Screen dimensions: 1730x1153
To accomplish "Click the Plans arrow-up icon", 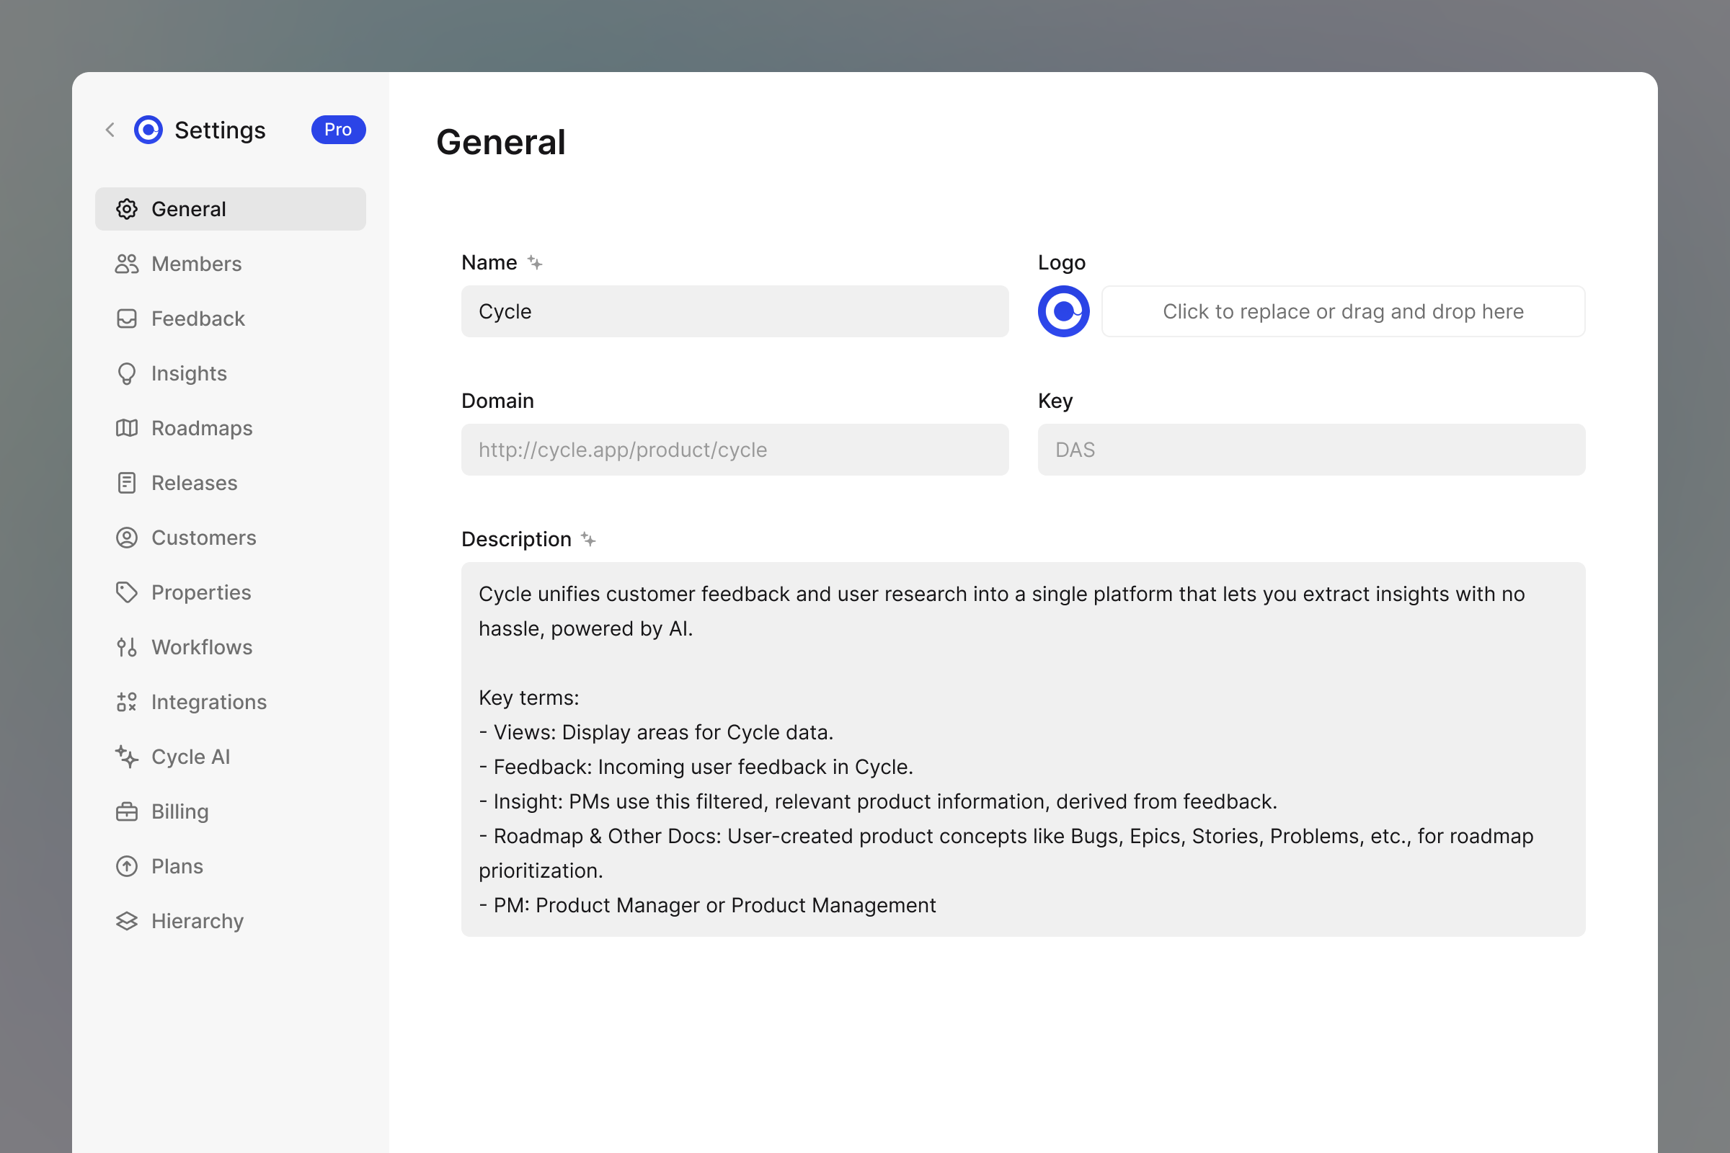I will point(127,866).
